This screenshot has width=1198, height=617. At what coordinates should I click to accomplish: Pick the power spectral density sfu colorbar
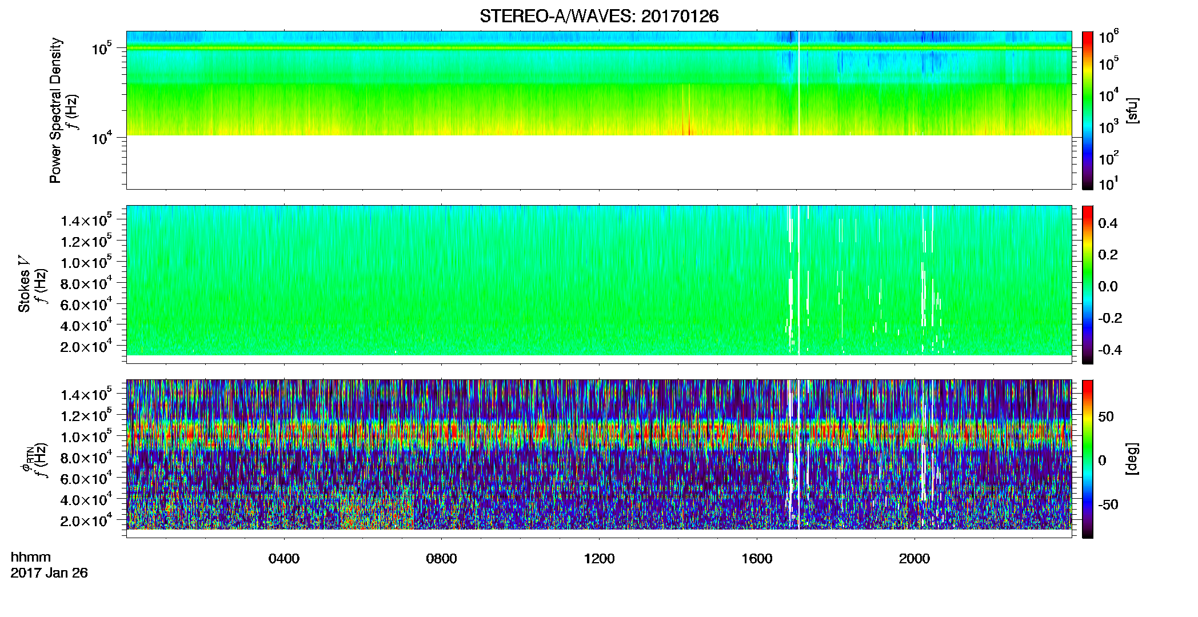(1088, 110)
